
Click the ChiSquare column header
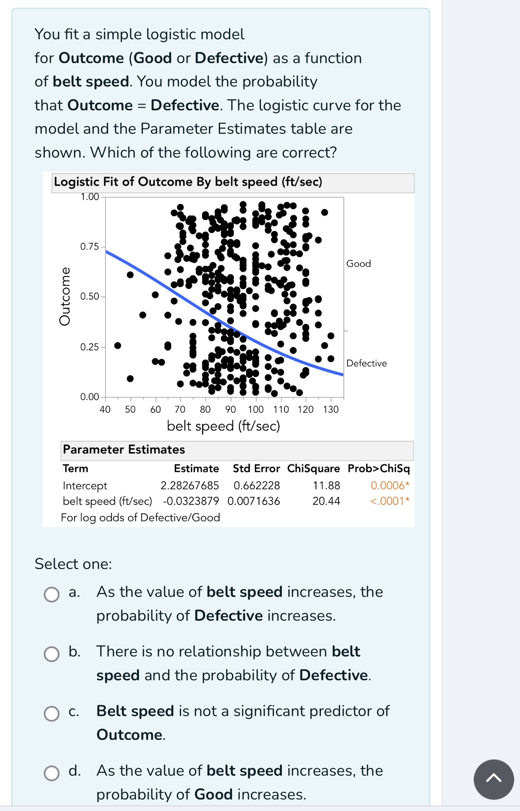coord(312,469)
